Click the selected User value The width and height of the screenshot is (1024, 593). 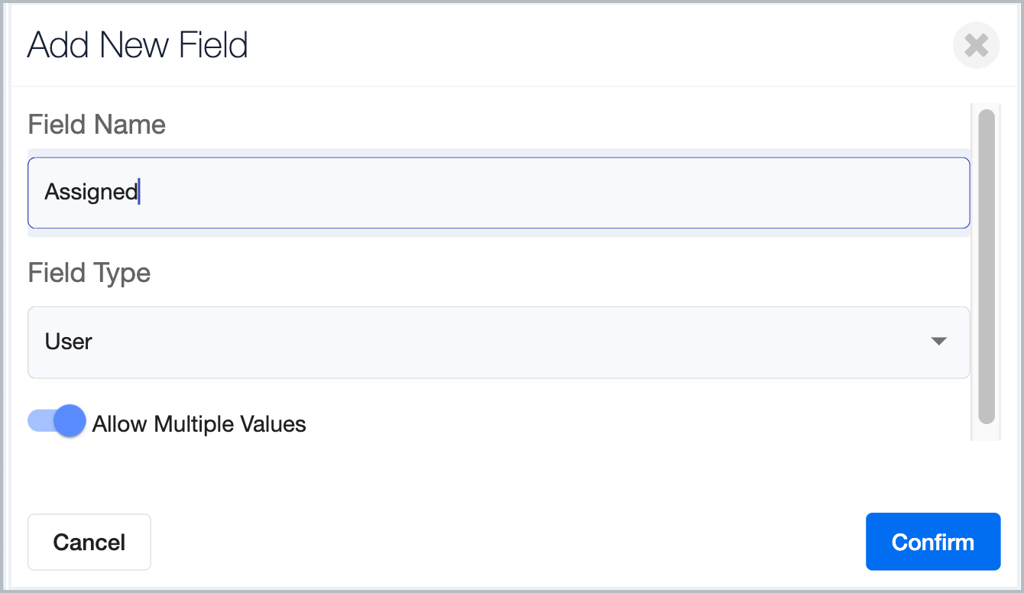pyautogui.click(x=69, y=342)
